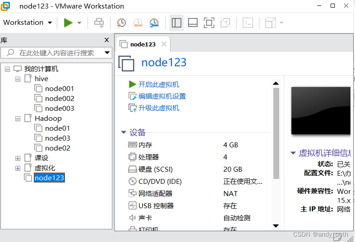Click the 声卡 sound card icon
Viewport: 355px width, 242px height.
tap(133, 218)
